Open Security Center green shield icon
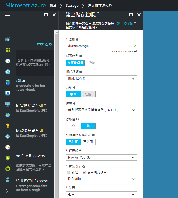 pos(8,158)
